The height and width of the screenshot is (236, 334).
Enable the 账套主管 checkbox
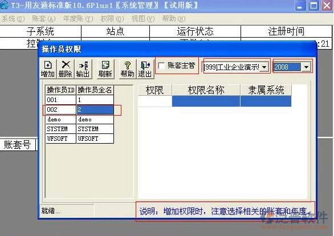[x=161, y=66]
